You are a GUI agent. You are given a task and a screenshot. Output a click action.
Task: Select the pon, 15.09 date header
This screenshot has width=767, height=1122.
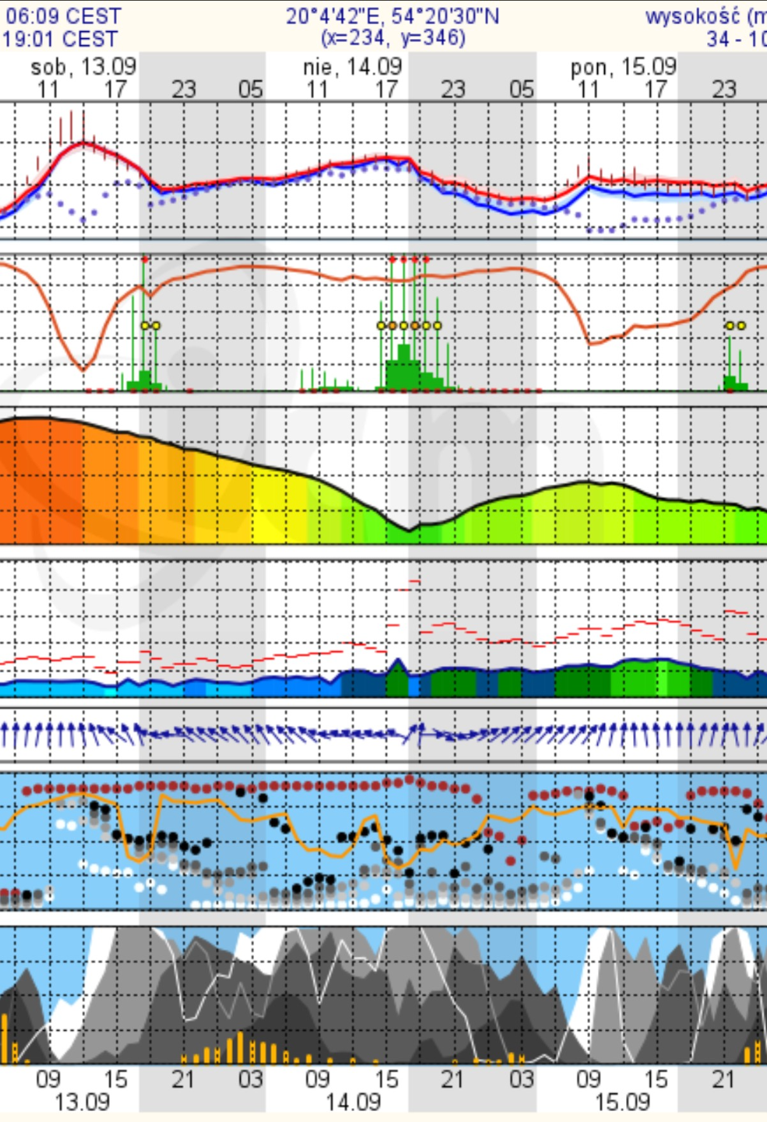(623, 67)
